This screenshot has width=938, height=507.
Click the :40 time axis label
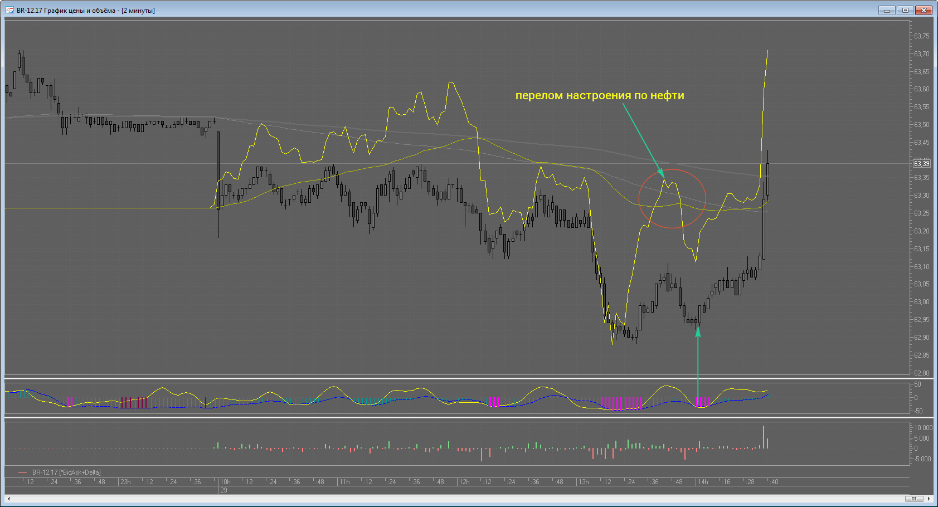[774, 482]
